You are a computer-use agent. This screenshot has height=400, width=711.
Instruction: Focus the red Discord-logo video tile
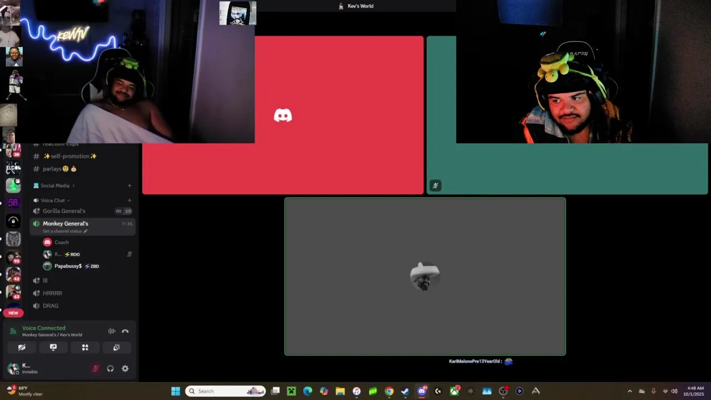(283, 115)
